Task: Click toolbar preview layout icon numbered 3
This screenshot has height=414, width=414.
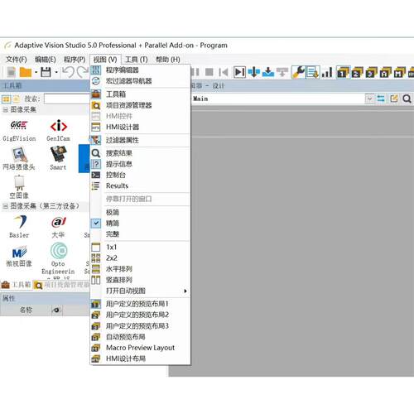Action: [x=372, y=72]
